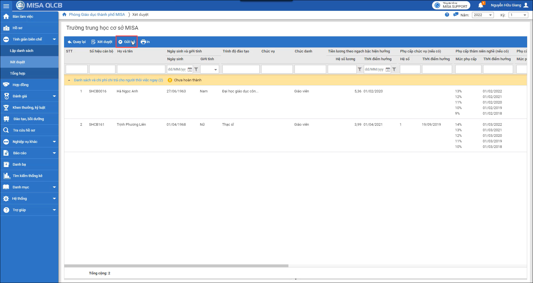
Task: Open Lập danh sách submenu item
Action: (22, 51)
